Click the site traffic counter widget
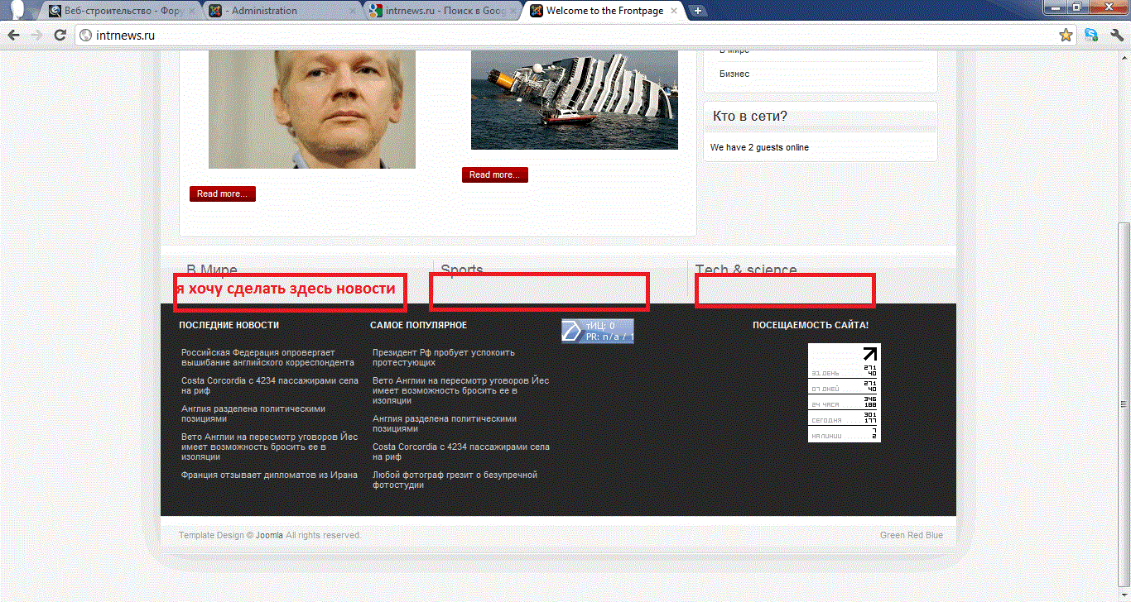Screen dimensions: 1131x602 click(x=844, y=393)
